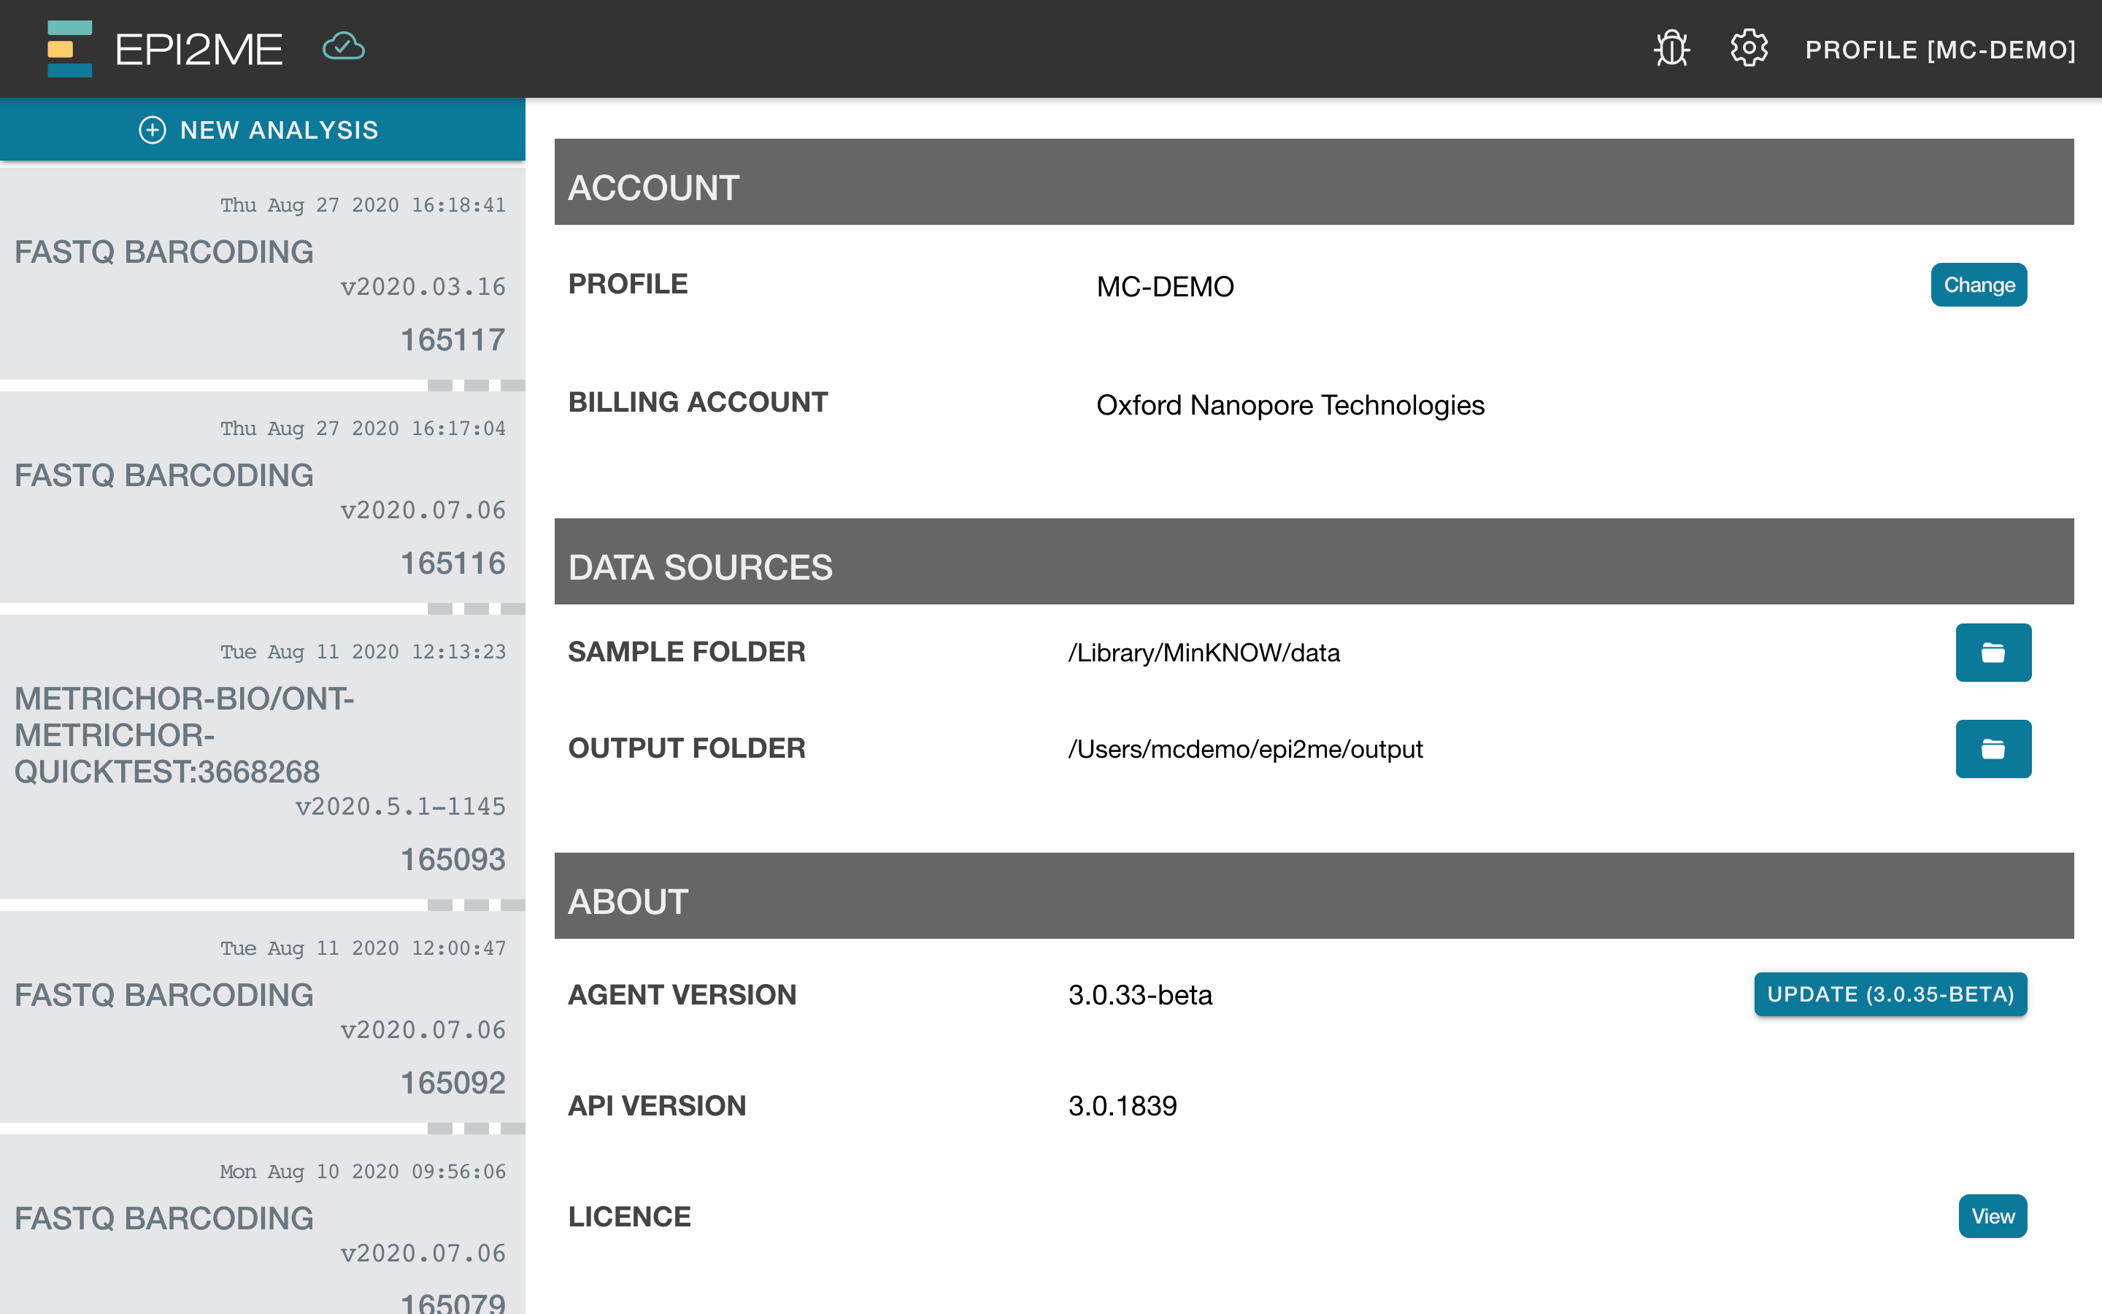Click the ABOUT section header
The height and width of the screenshot is (1314, 2102).
point(1314,895)
